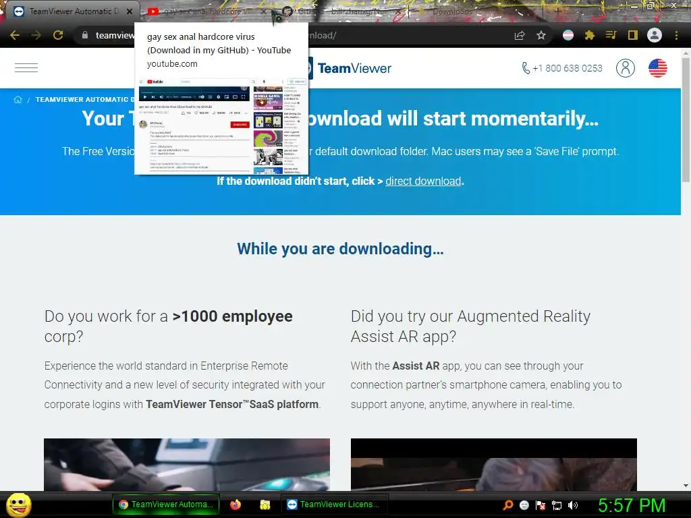Screen dimensions: 691x518
Task: Open the smiley face Start button
Action: click(19, 505)
